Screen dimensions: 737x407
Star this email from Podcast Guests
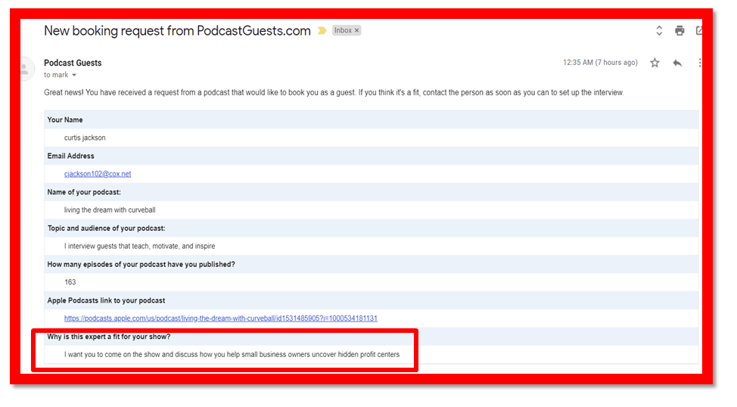coord(655,63)
